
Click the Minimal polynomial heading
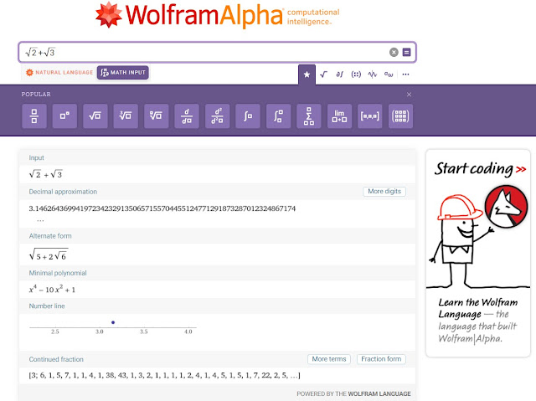[x=58, y=273]
